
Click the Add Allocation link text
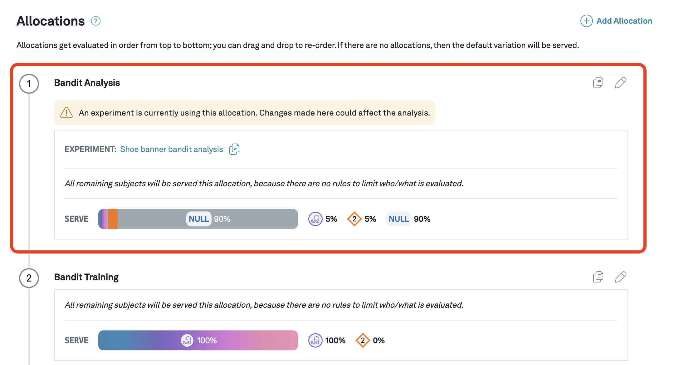[x=624, y=21]
